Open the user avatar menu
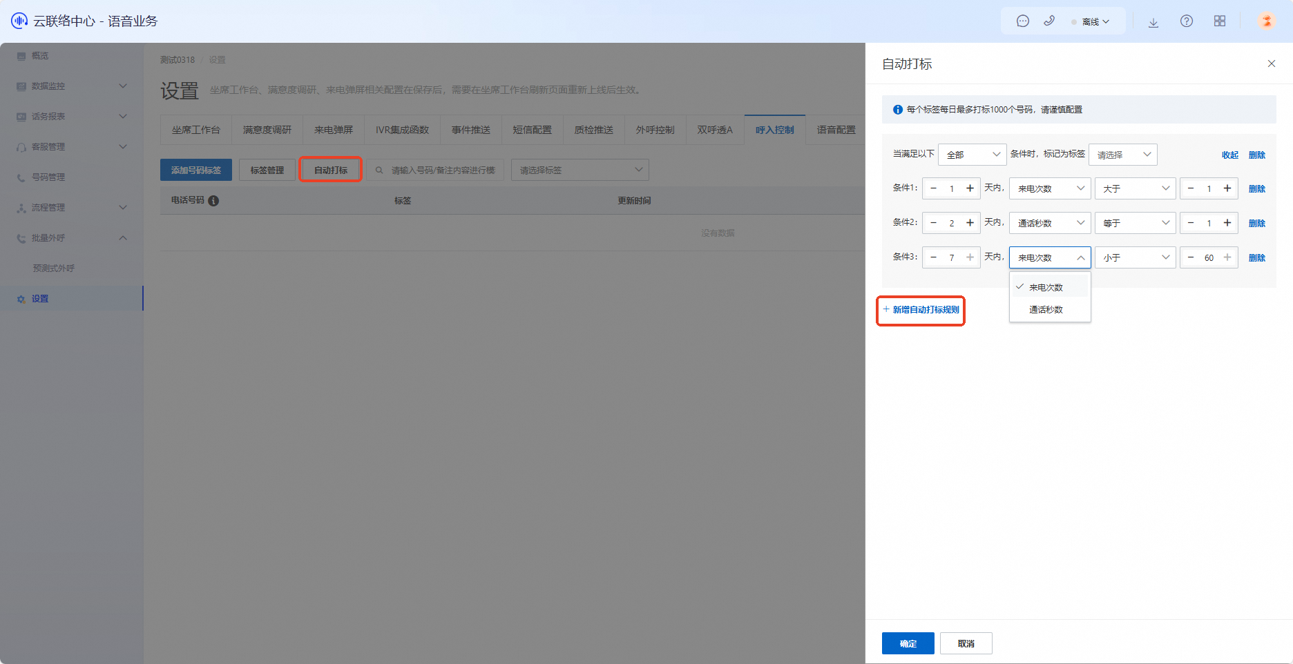The height and width of the screenshot is (664, 1293). coord(1267,21)
